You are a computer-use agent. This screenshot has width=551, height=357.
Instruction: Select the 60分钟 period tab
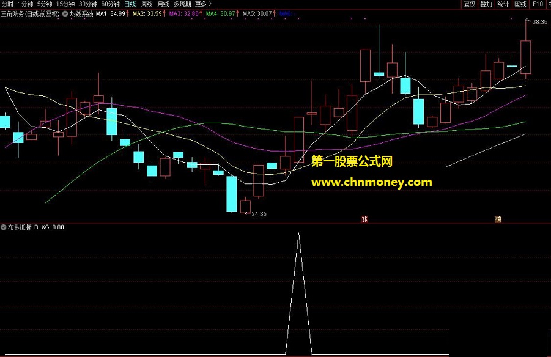(110, 4)
